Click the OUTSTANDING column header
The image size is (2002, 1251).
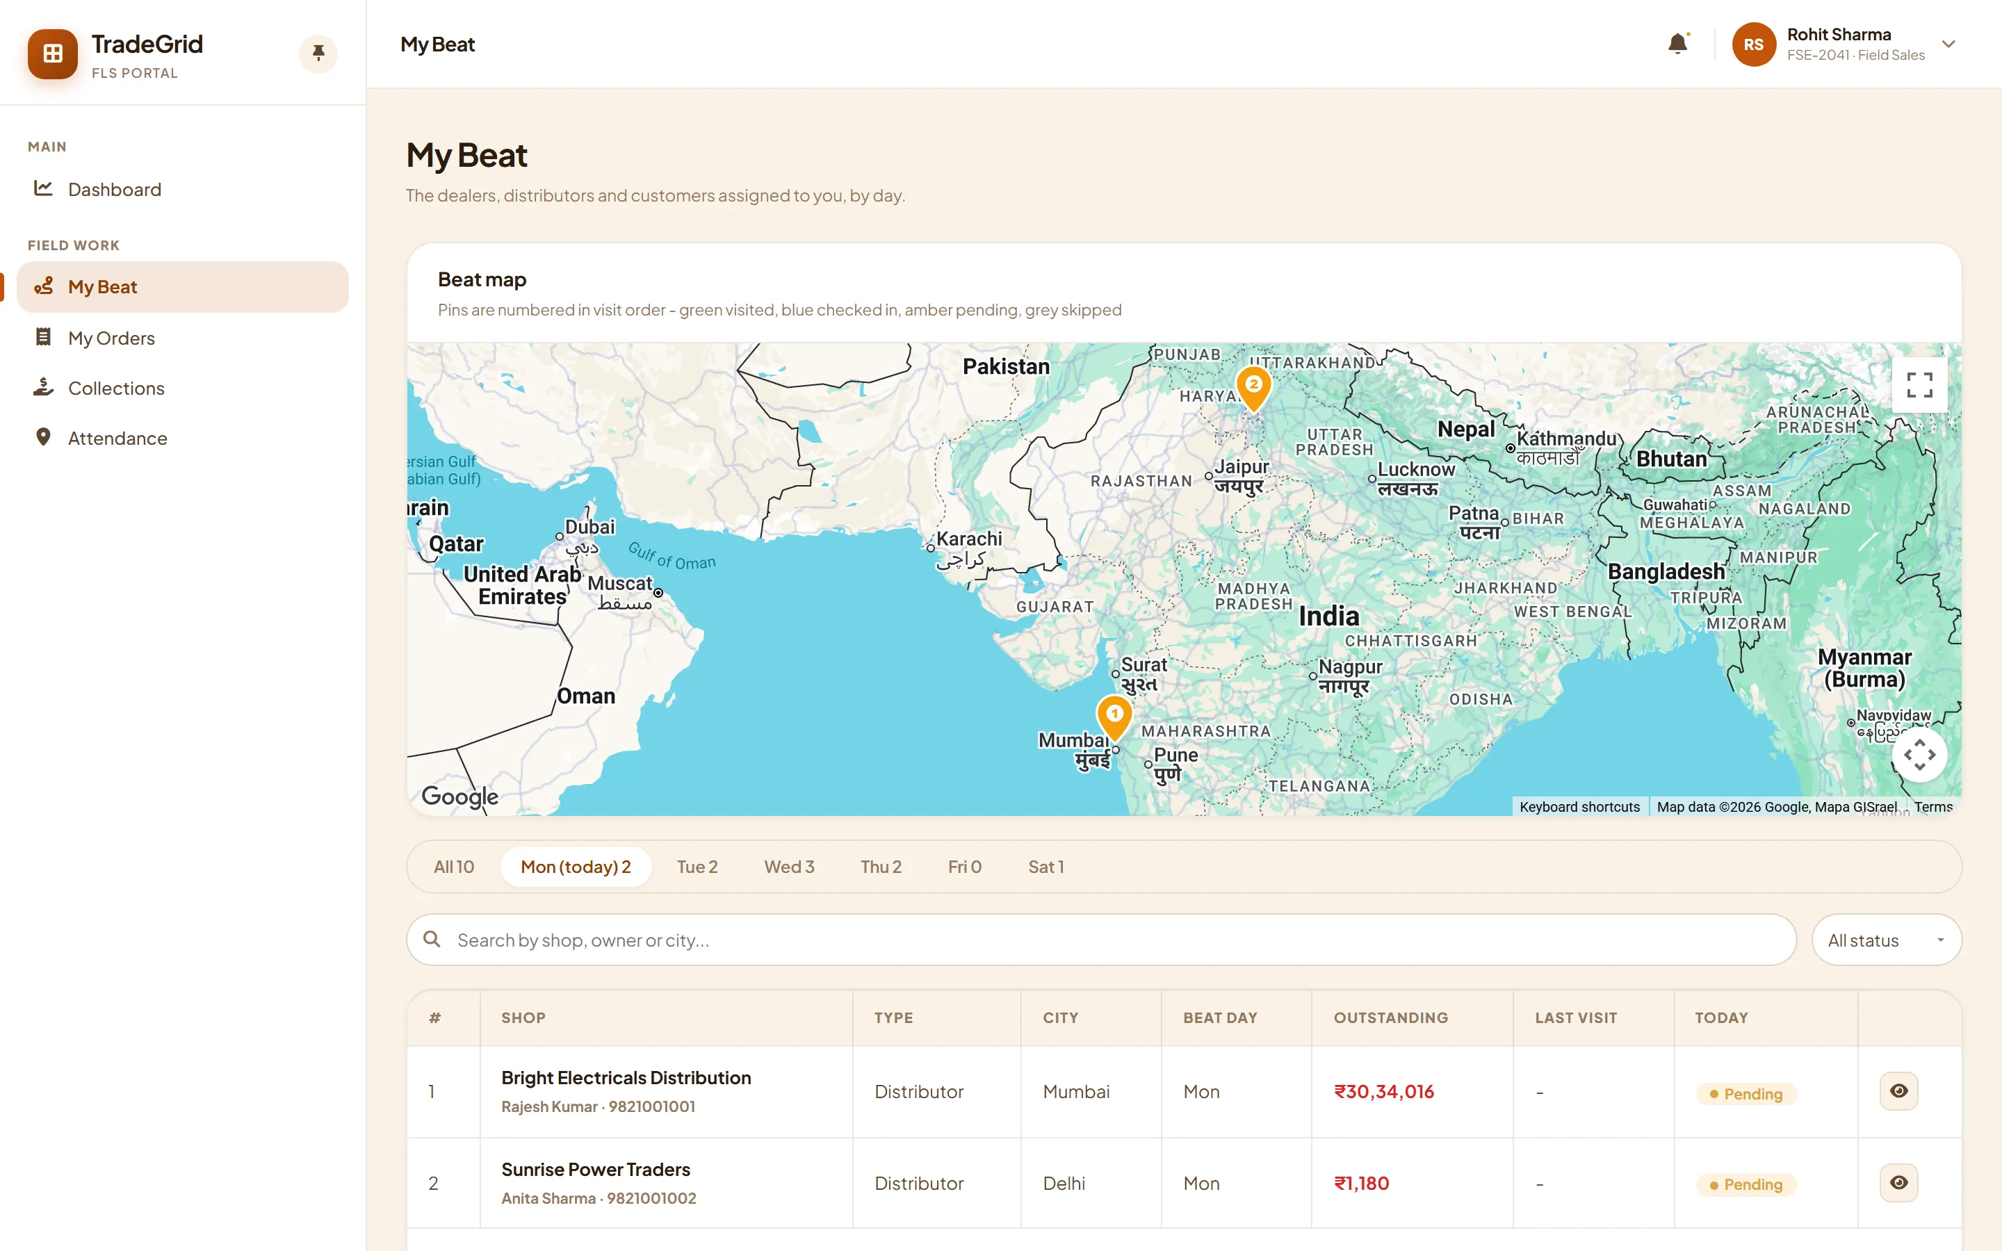[1391, 1017]
